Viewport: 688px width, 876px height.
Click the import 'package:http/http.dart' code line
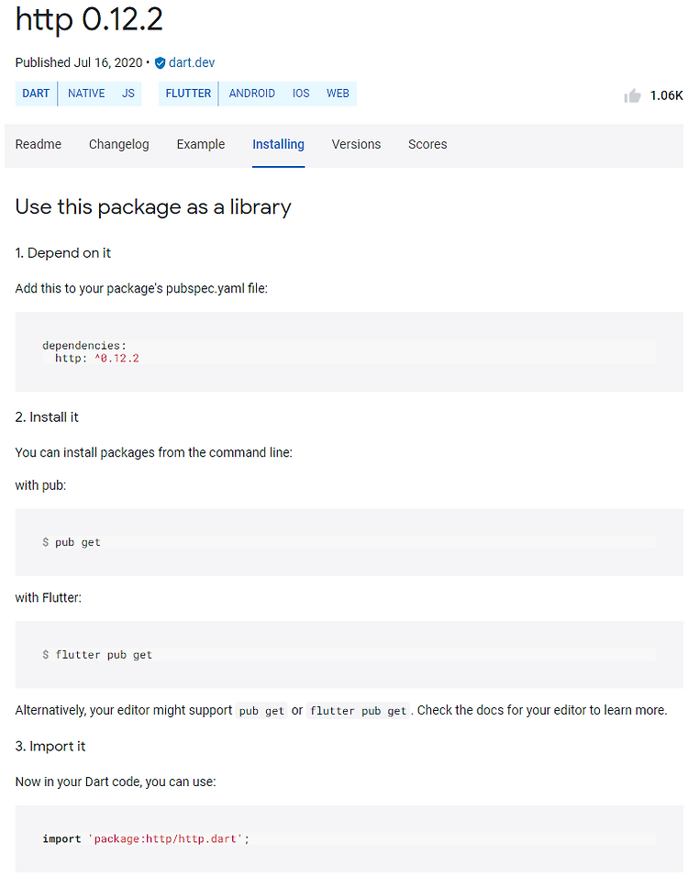coord(146,839)
